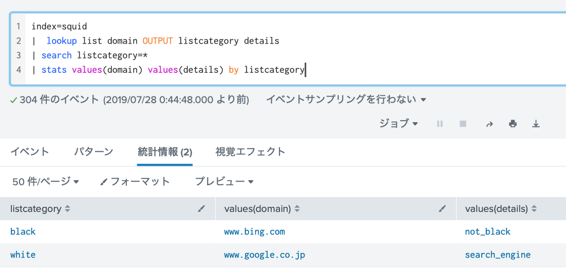Viewport: 566px width, 274px height.
Task: Share the search job
Action: tap(489, 124)
